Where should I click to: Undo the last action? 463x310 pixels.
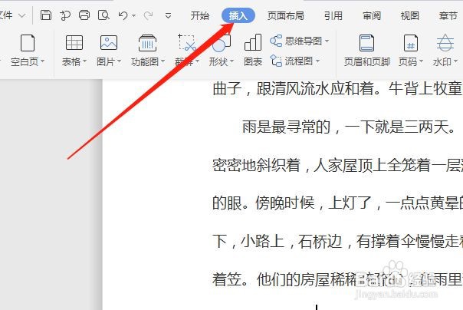pyautogui.click(x=123, y=15)
